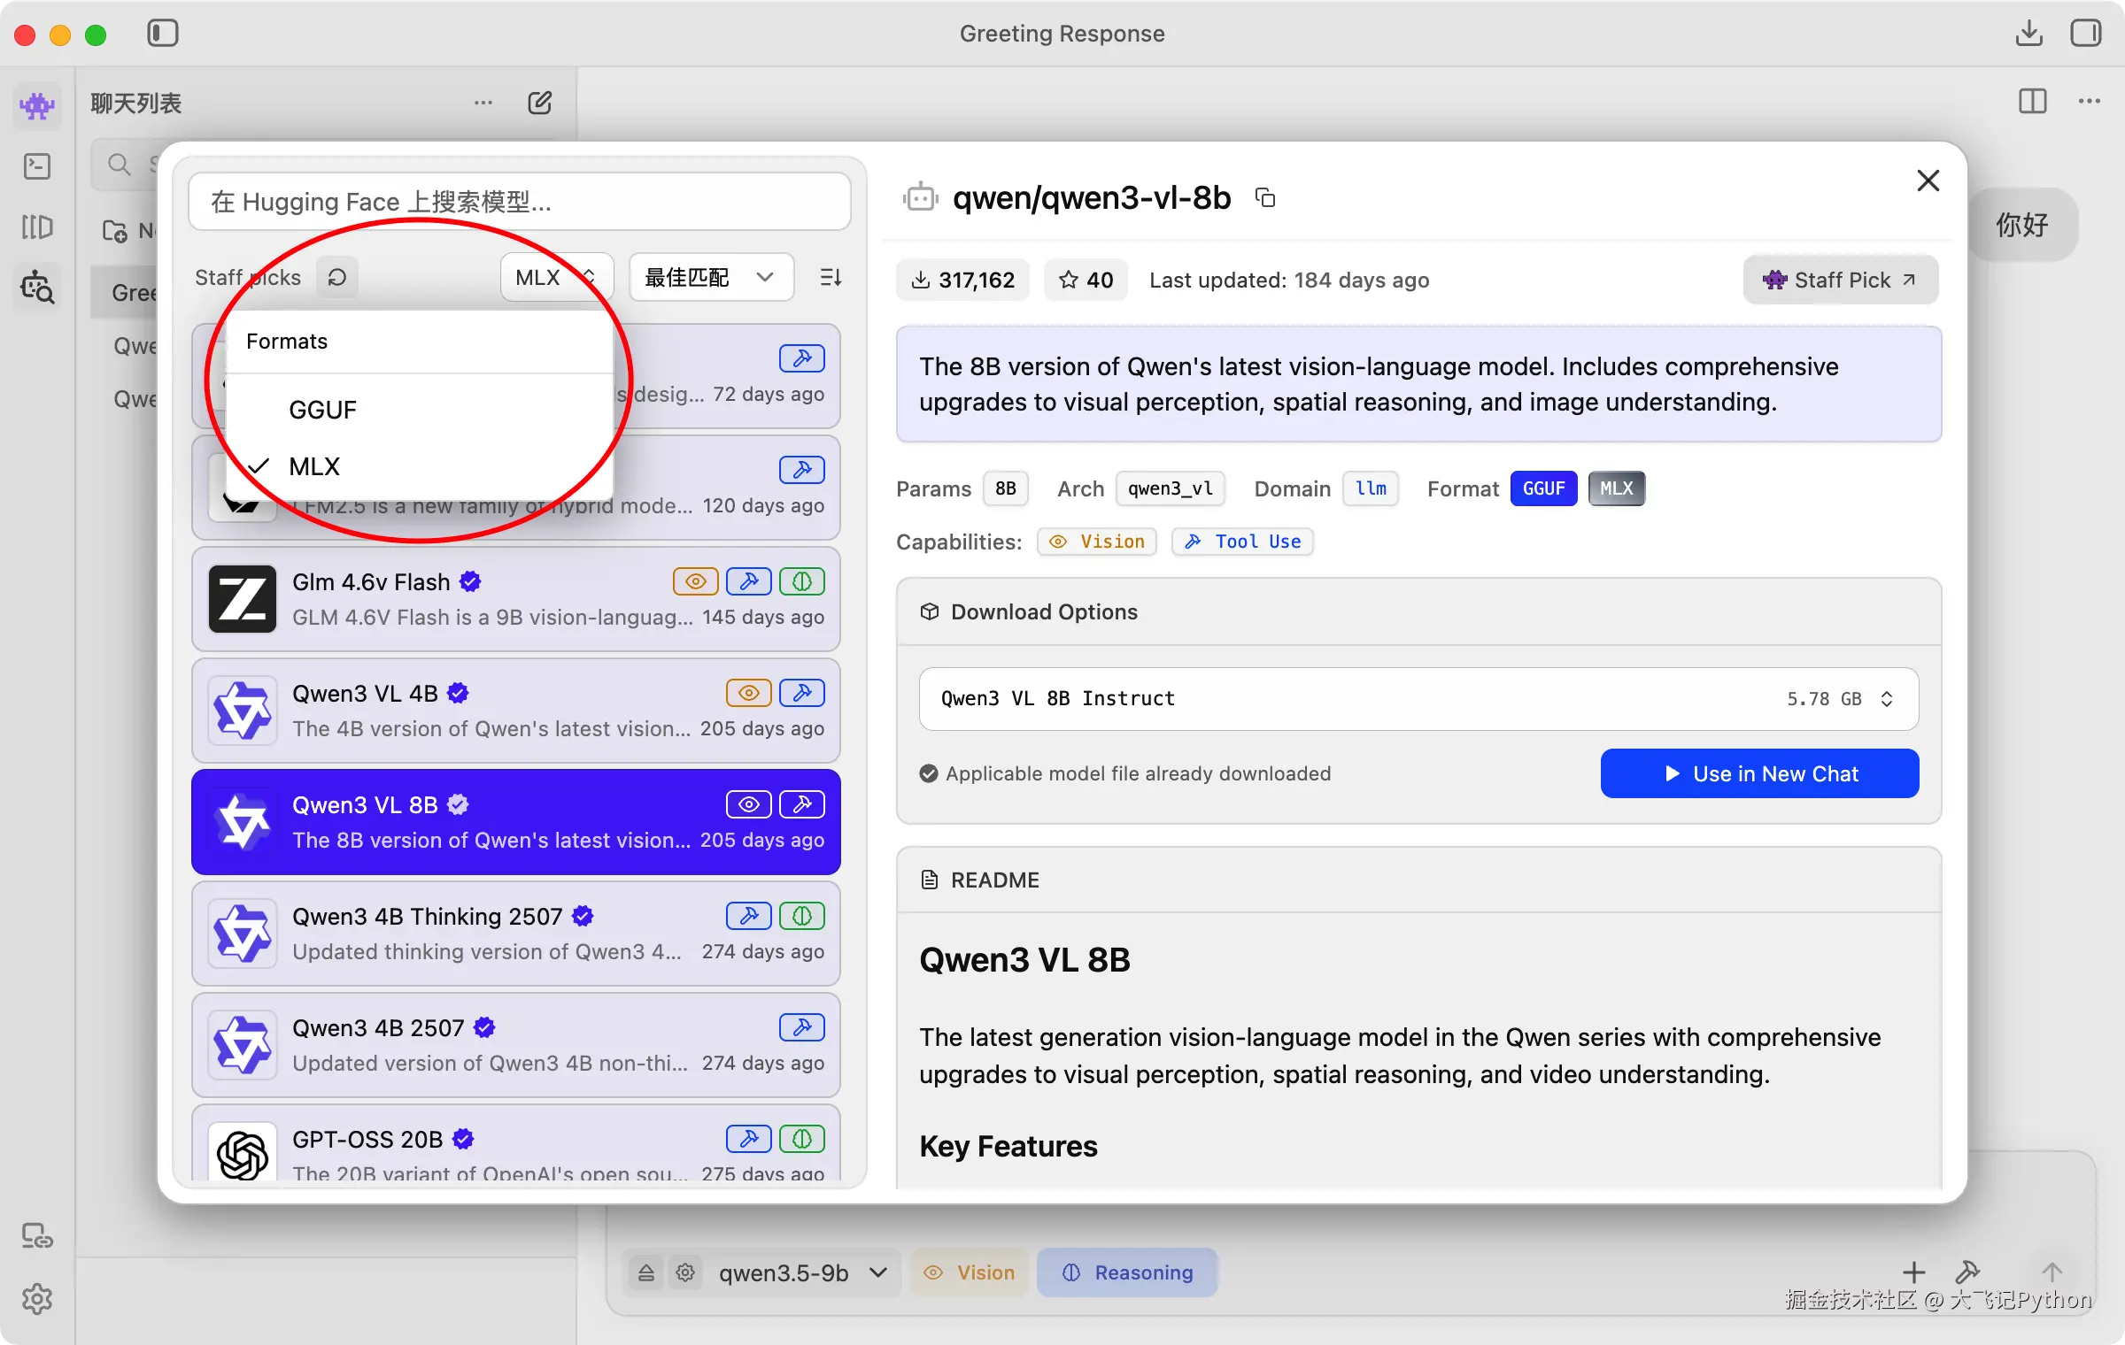This screenshot has height=1345, width=2125.
Task: Open the model discovery search sidebar icon
Action: pos(37,288)
